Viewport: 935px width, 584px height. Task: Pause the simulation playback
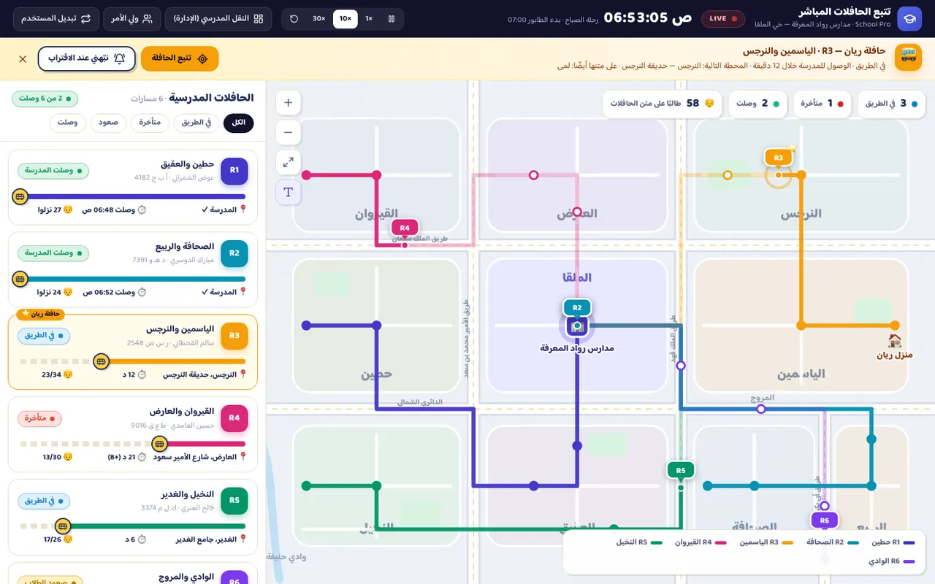pos(392,19)
